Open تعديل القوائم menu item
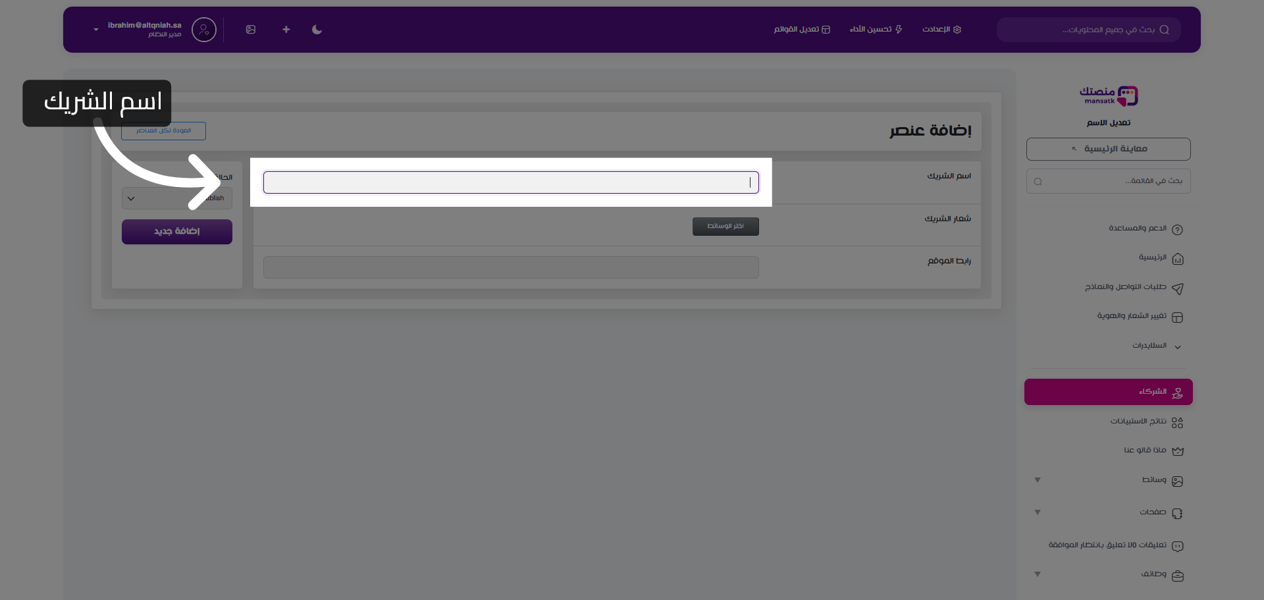Screen dimensions: 1264x600 [x=802, y=30]
